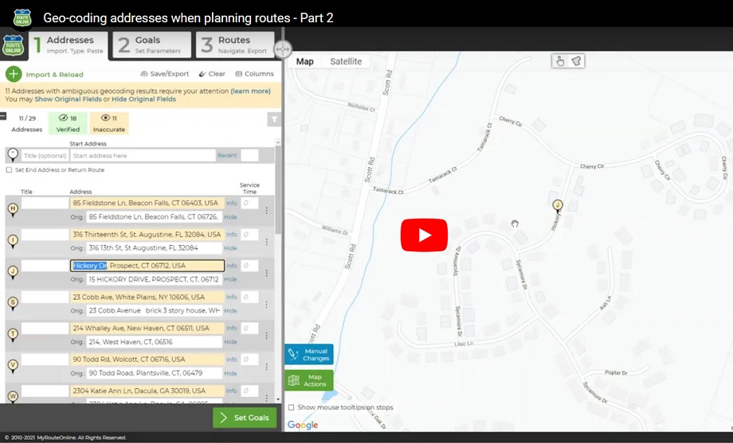This screenshot has height=443, width=733.
Task: Play the video with the red YouTube button
Action: click(x=424, y=235)
